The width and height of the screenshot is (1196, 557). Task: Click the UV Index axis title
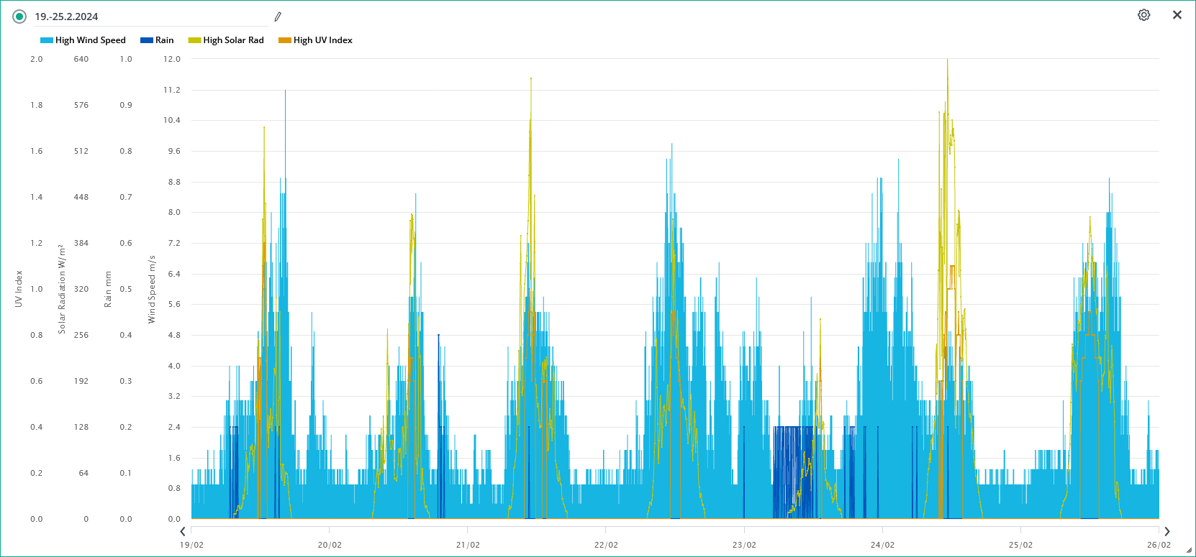19,289
